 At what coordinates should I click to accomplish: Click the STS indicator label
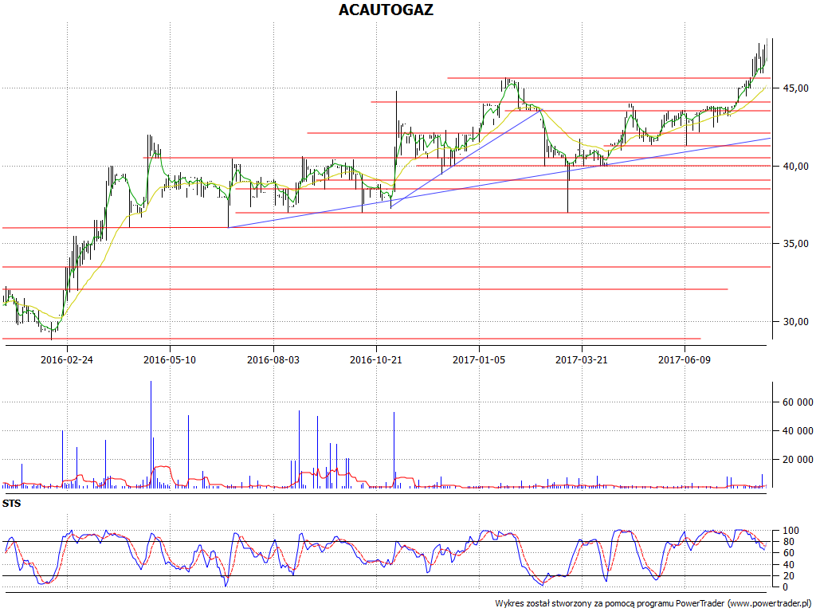(11, 504)
